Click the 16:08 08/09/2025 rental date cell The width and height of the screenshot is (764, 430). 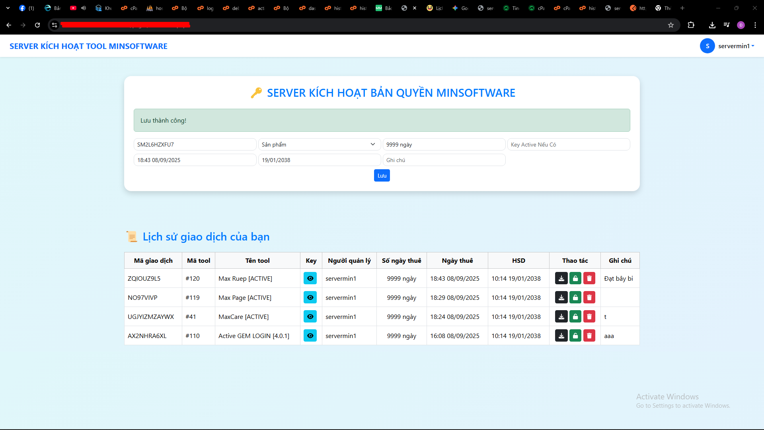coord(457,336)
